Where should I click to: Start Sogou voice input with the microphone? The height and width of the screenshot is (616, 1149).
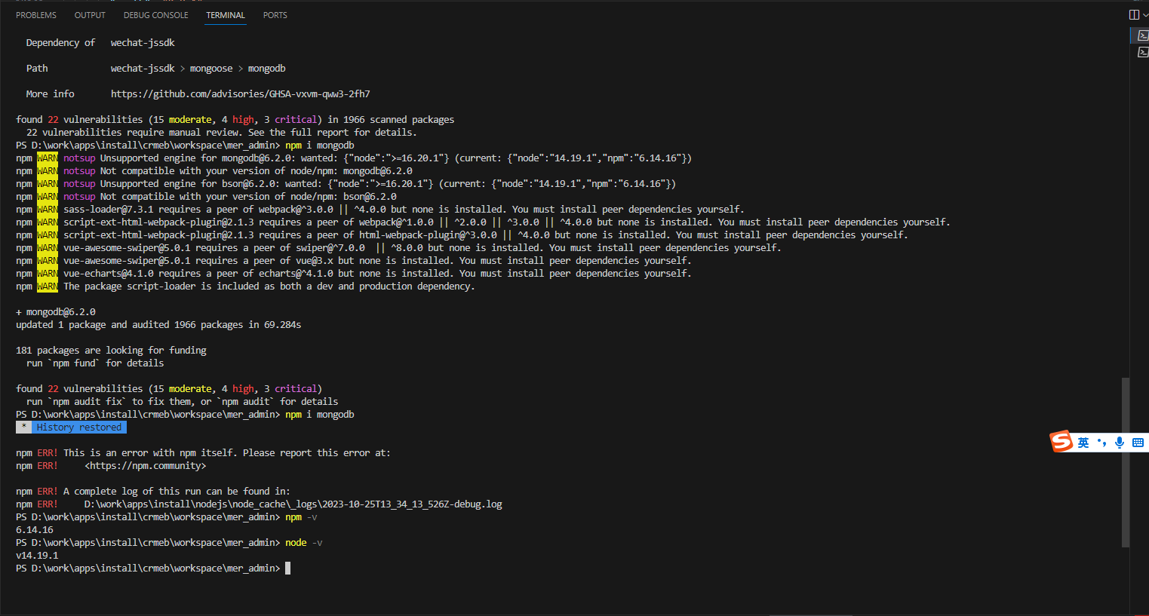[x=1120, y=443]
